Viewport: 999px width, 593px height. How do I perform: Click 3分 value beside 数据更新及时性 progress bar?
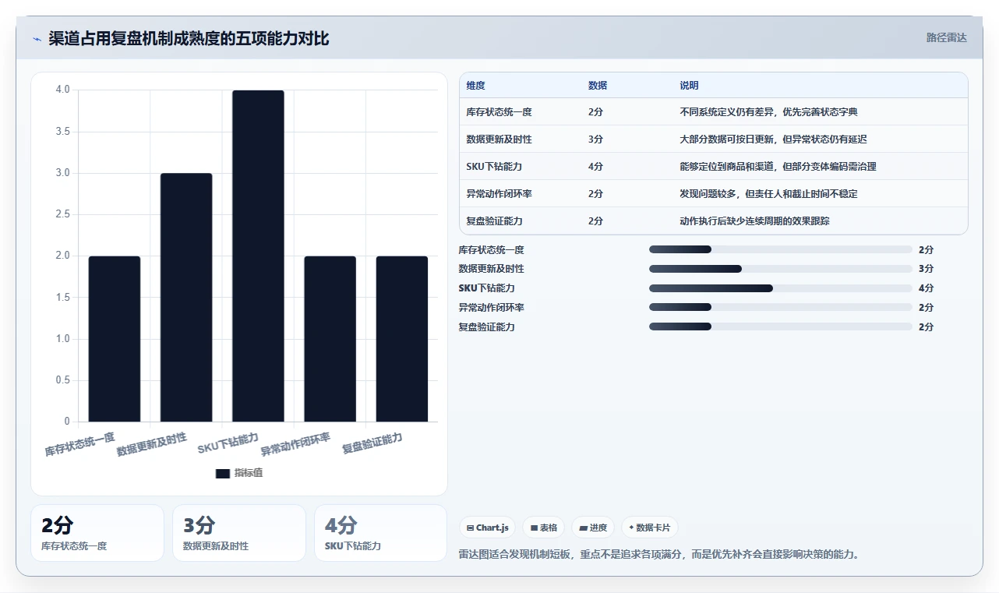tap(926, 269)
